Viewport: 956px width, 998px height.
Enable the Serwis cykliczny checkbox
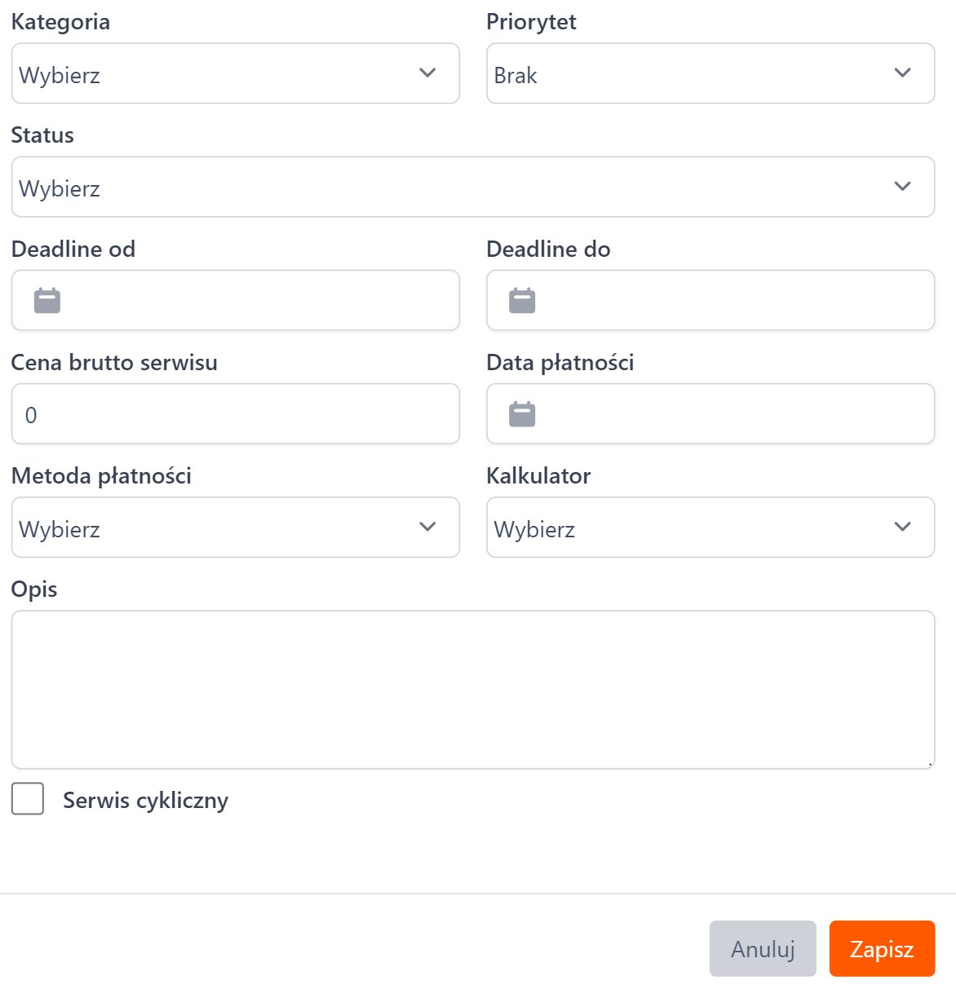[x=28, y=799]
